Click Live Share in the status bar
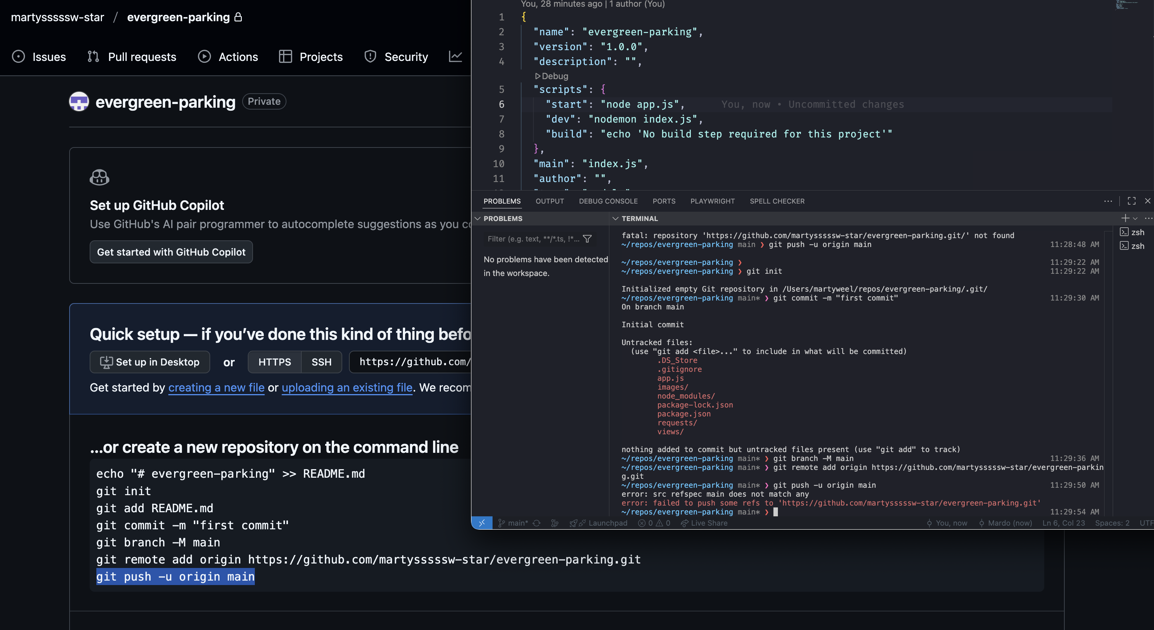The image size is (1154, 630). (x=704, y=523)
